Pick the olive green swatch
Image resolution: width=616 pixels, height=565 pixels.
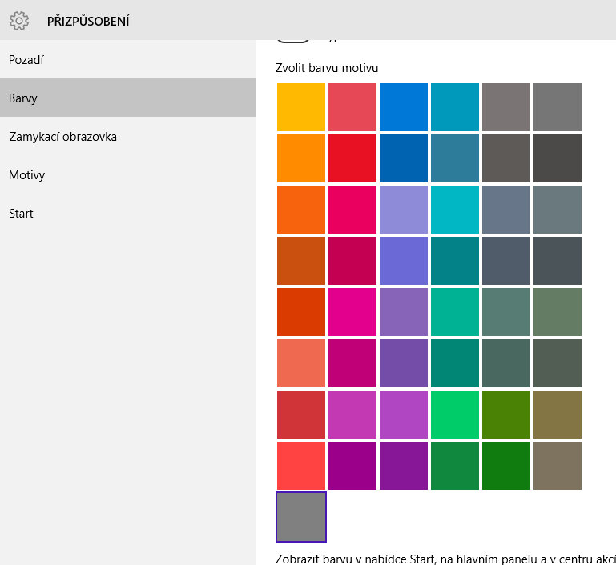(x=506, y=415)
